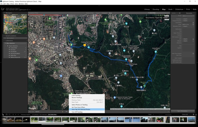Screen dimensions: 198x127
Task: Click the Jiuwufeng map pin
Action: (x=156, y=52)
